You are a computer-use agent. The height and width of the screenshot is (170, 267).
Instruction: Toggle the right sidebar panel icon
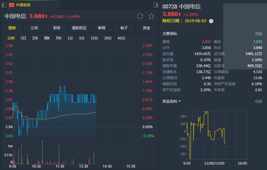click(156, 5)
